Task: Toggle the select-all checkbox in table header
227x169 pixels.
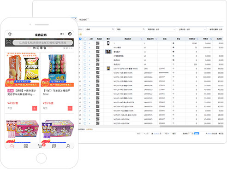Action: tap(85, 39)
